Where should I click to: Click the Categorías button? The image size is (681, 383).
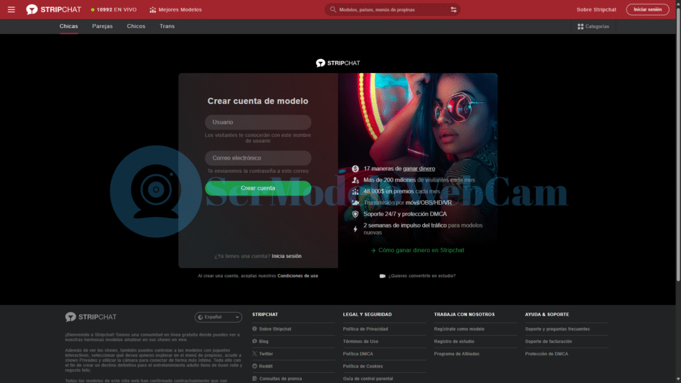coord(593,27)
